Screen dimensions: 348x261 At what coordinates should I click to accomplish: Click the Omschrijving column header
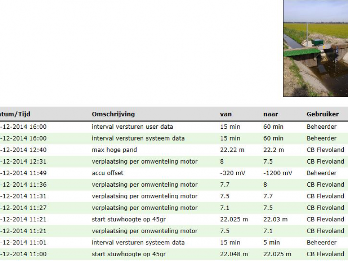tap(113, 114)
